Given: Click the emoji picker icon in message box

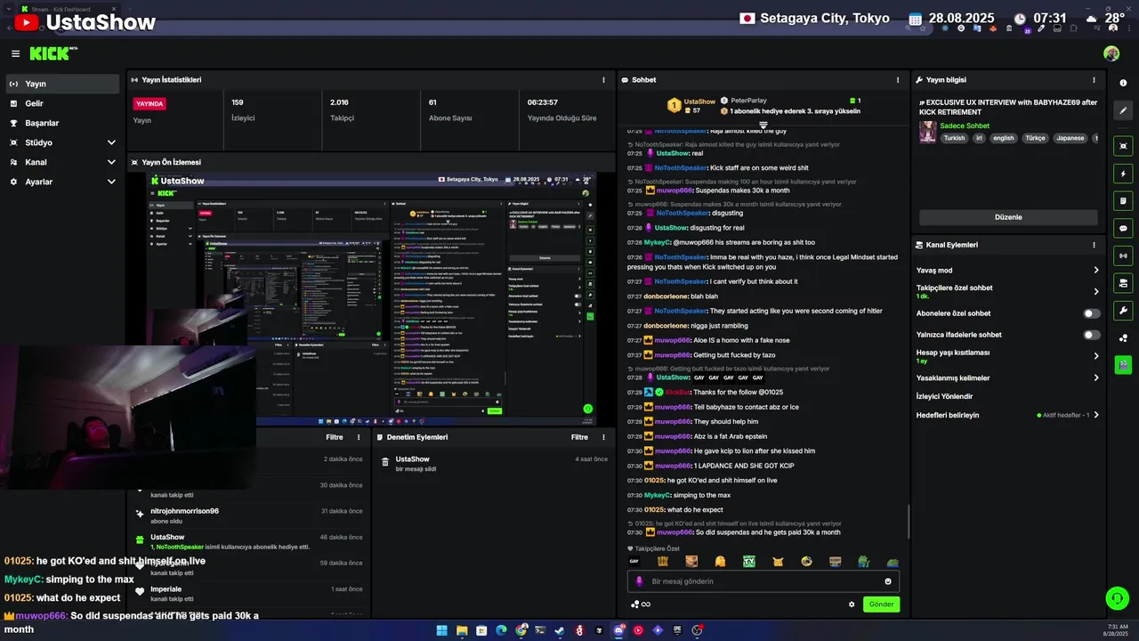Looking at the screenshot, I should [888, 581].
